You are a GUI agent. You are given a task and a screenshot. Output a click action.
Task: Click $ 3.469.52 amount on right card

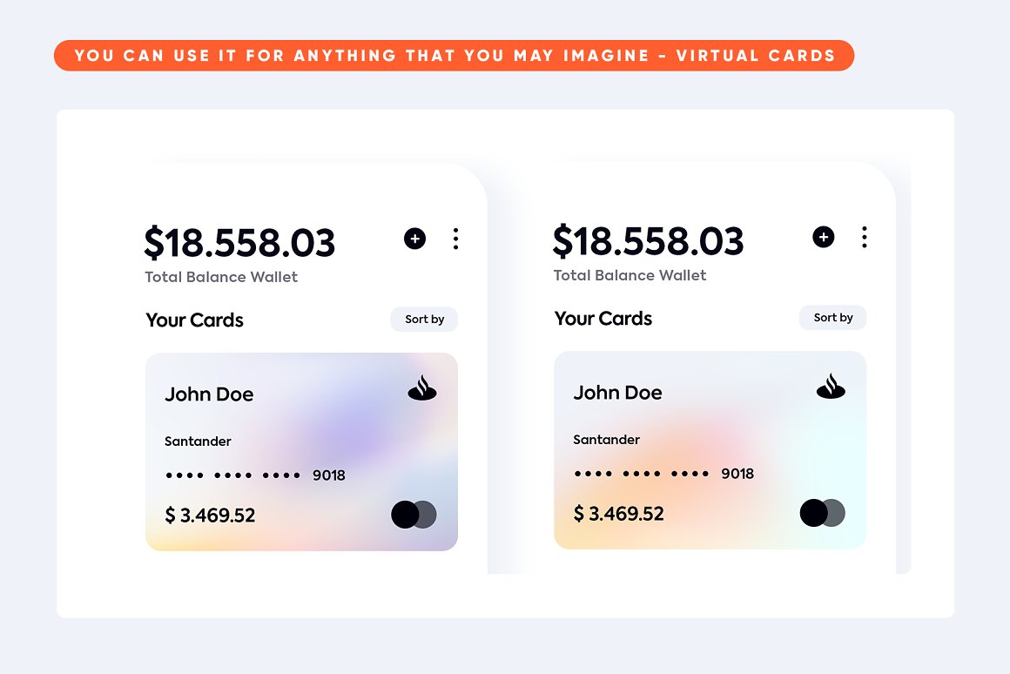[619, 514]
